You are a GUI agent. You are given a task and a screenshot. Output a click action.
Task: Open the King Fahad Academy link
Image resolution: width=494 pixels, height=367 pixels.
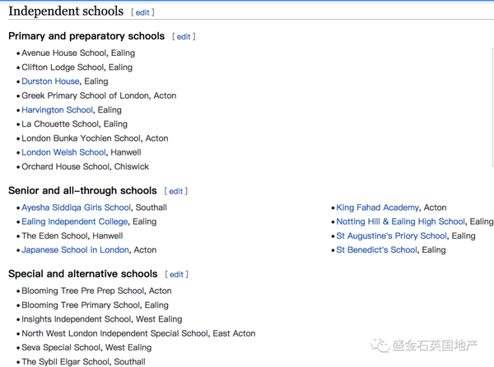(377, 207)
